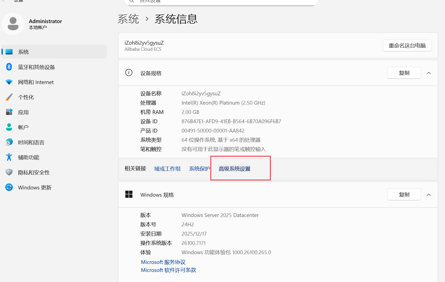Open 时间和语言 settings
The width and height of the screenshot is (445, 282).
pyautogui.click(x=54, y=142)
